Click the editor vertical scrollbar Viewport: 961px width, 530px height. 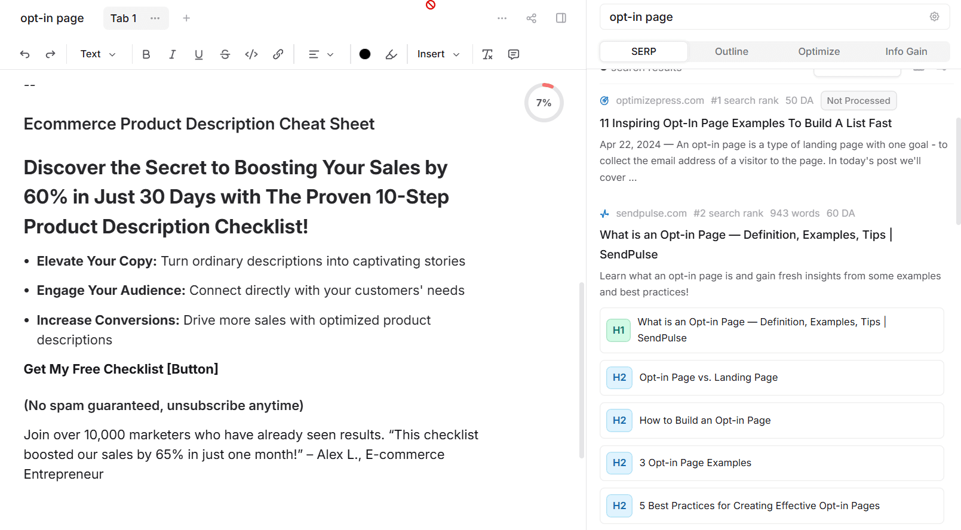click(582, 370)
